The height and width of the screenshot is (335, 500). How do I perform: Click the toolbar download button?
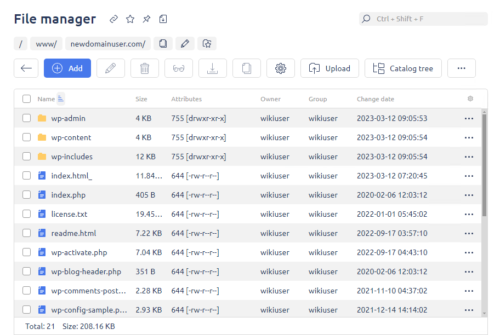pyautogui.click(x=213, y=68)
